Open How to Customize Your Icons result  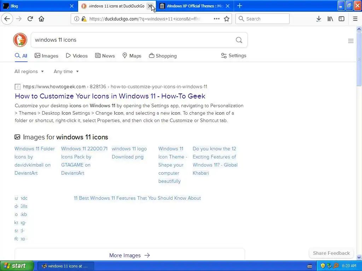pyautogui.click(x=110, y=96)
